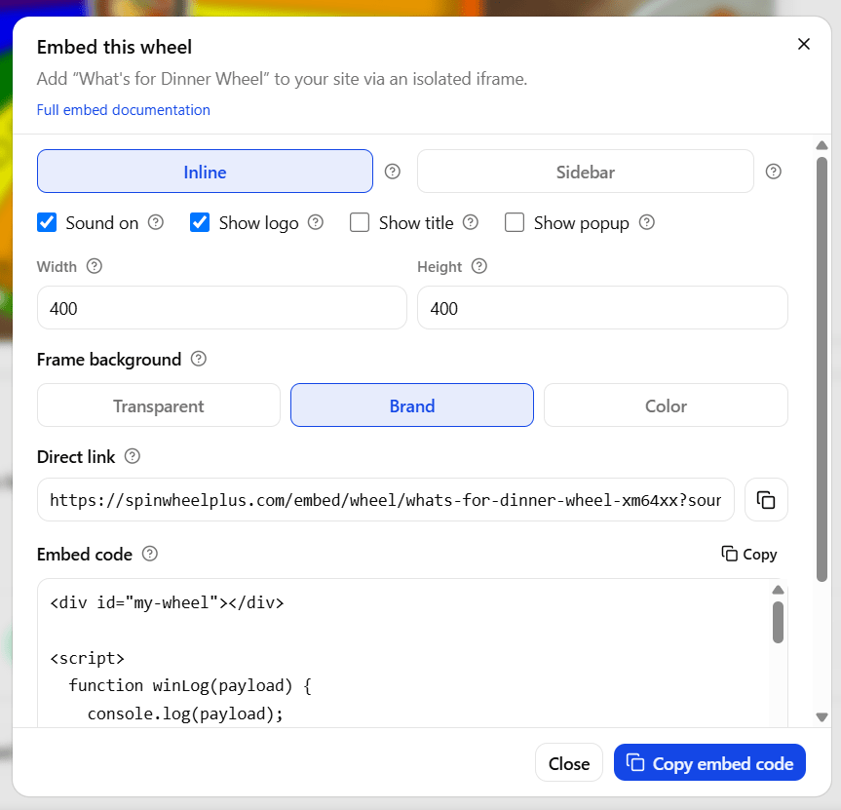
Task: Click the Embed code help icon
Action: 150,554
